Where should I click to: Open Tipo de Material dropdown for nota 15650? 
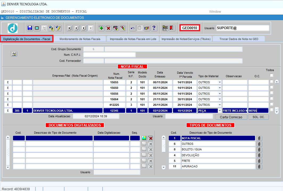[x=220, y=88]
